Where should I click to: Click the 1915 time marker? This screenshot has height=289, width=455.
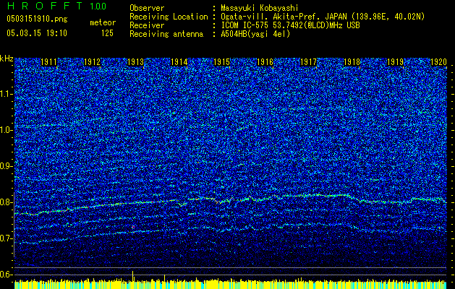click(222, 62)
